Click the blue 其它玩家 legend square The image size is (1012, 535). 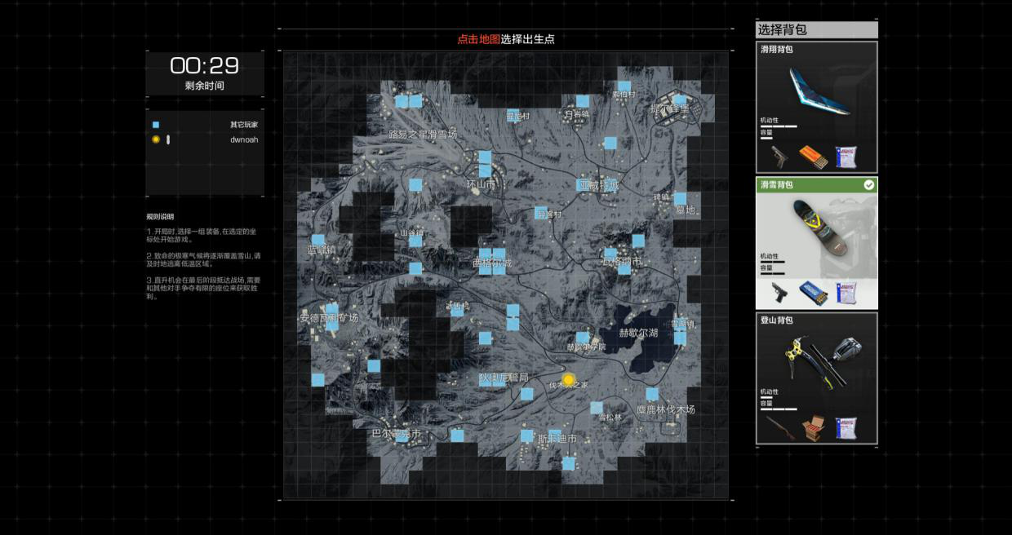click(x=156, y=125)
